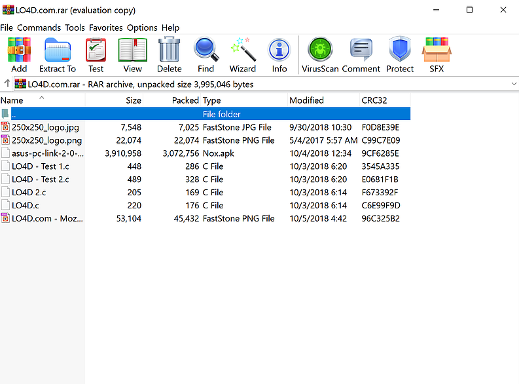The image size is (519, 384).
Task: Click the LO4D.c file icon
Action: [5, 205]
